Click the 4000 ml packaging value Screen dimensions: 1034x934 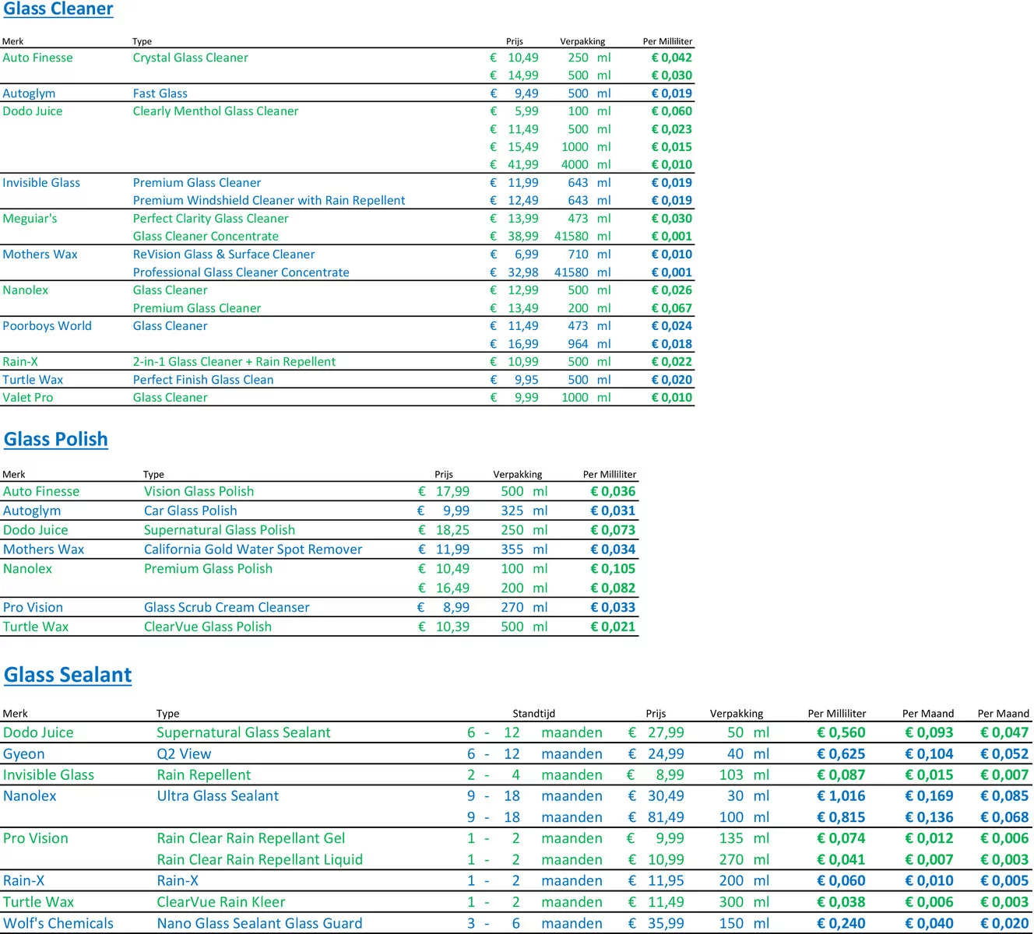586,165
